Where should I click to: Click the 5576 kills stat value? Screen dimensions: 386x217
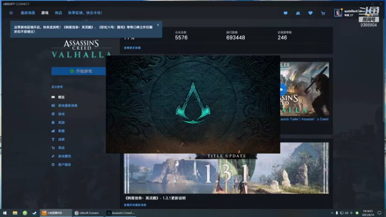click(x=181, y=38)
